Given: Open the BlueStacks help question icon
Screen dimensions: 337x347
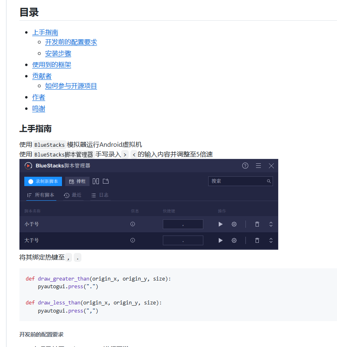Looking at the screenshot, I should [x=245, y=166].
